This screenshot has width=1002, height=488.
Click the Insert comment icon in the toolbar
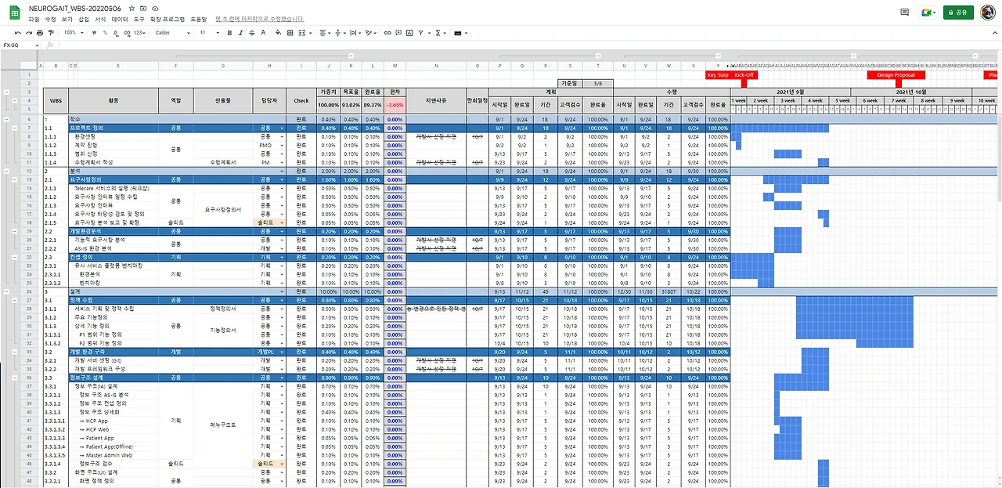pos(398,33)
